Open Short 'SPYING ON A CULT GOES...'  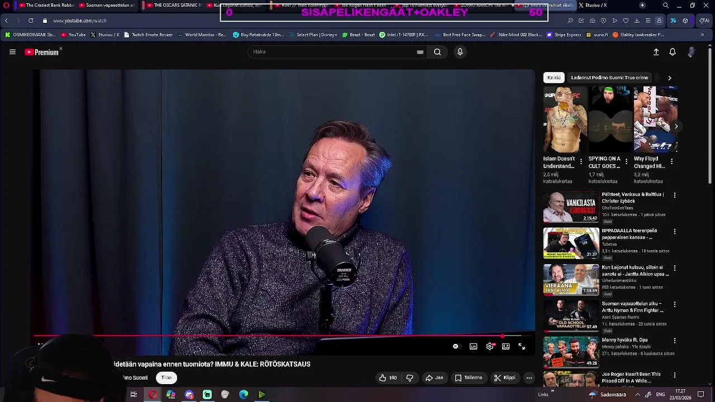611,119
